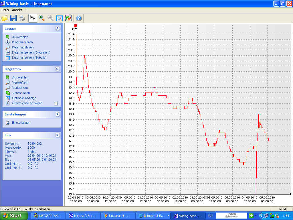Screen dimensions: 293x220
Task: Click the system clock showing 11:54
Action: point(285,216)
